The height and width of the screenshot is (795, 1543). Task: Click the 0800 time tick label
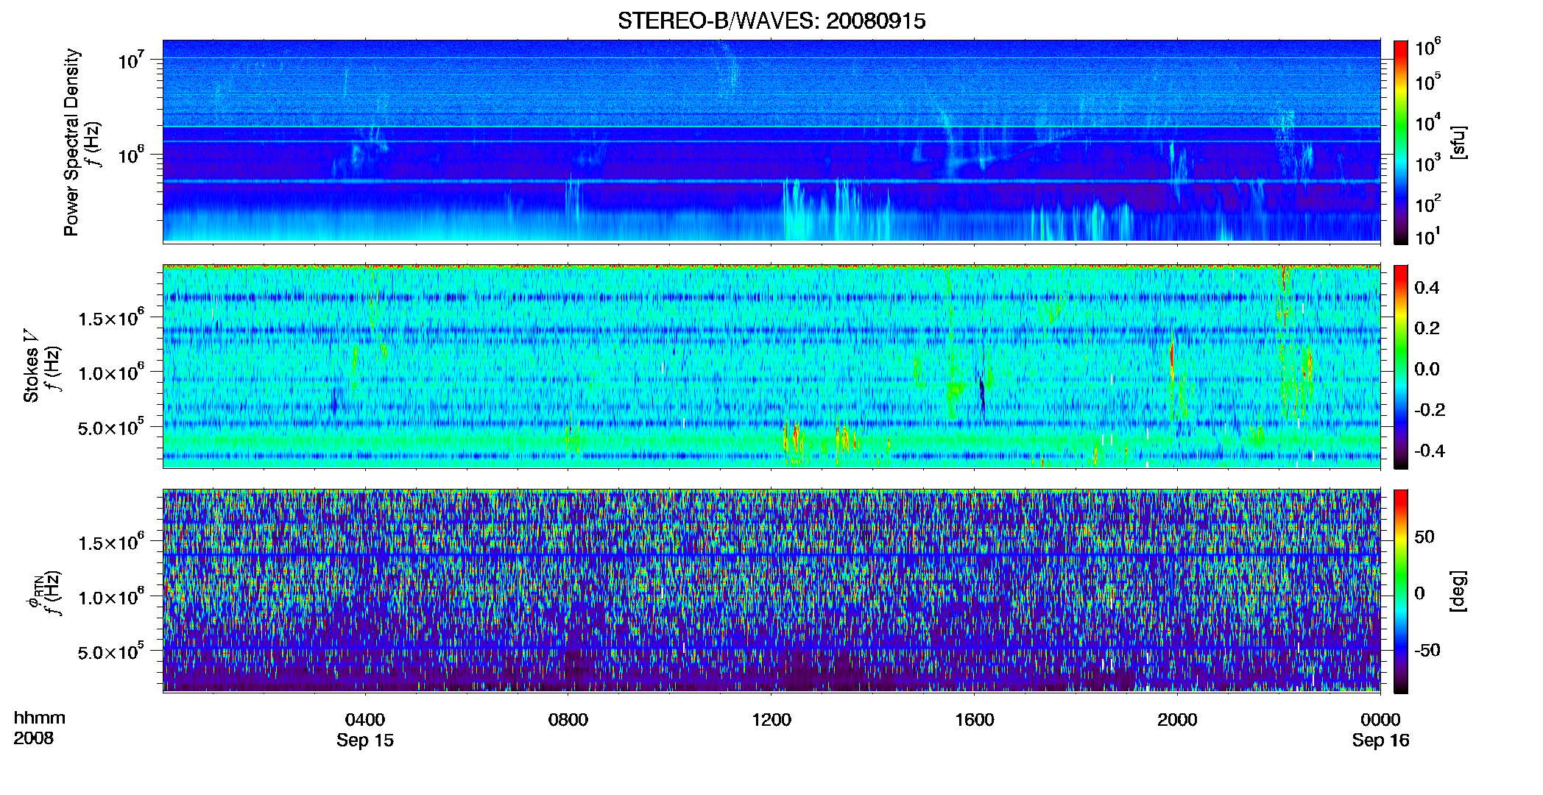tap(568, 720)
